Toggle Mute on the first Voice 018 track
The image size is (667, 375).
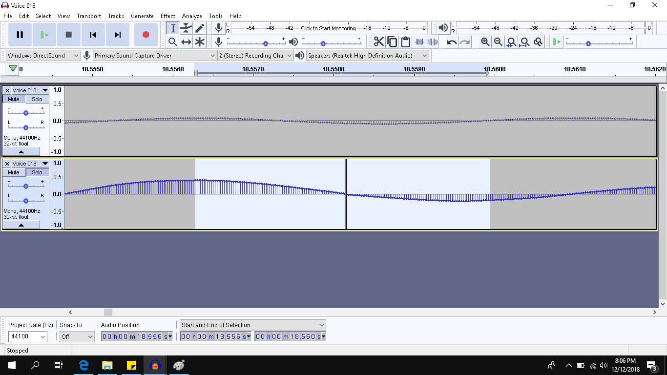(14, 99)
